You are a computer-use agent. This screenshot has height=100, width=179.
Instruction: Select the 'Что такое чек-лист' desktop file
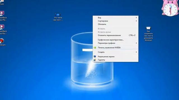58,17
